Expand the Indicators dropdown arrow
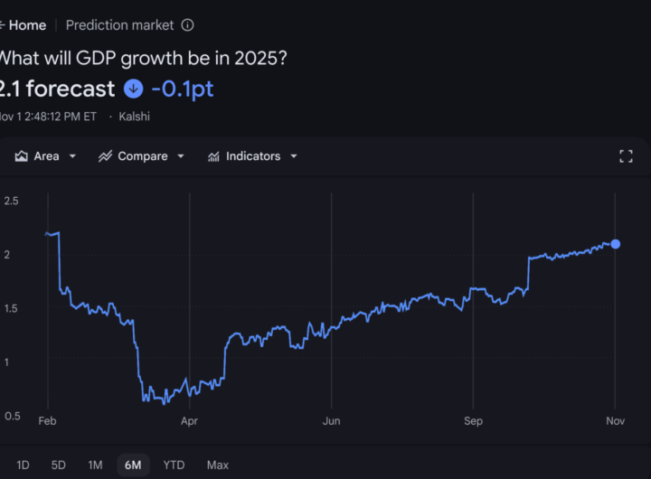Viewport: 651px width, 479px height. (x=294, y=156)
